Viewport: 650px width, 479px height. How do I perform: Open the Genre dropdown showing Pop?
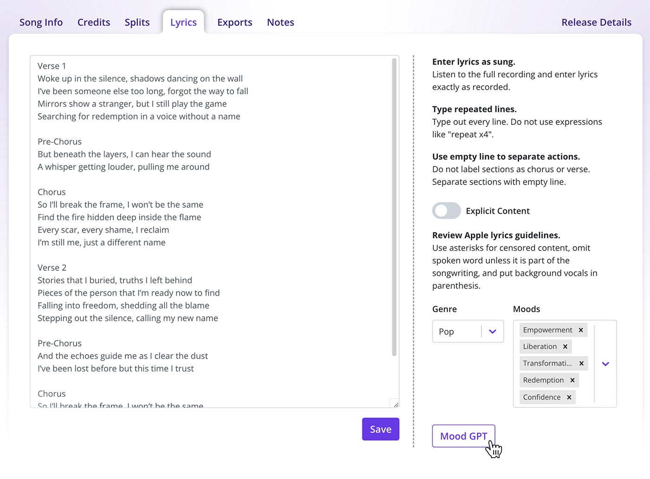(x=468, y=332)
